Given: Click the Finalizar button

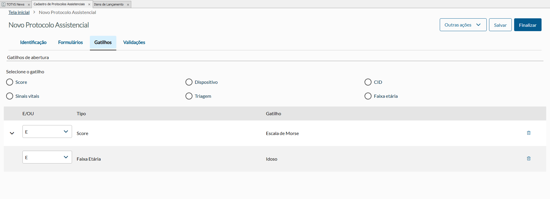Looking at the screenshot, I should [x=528, y=25].
